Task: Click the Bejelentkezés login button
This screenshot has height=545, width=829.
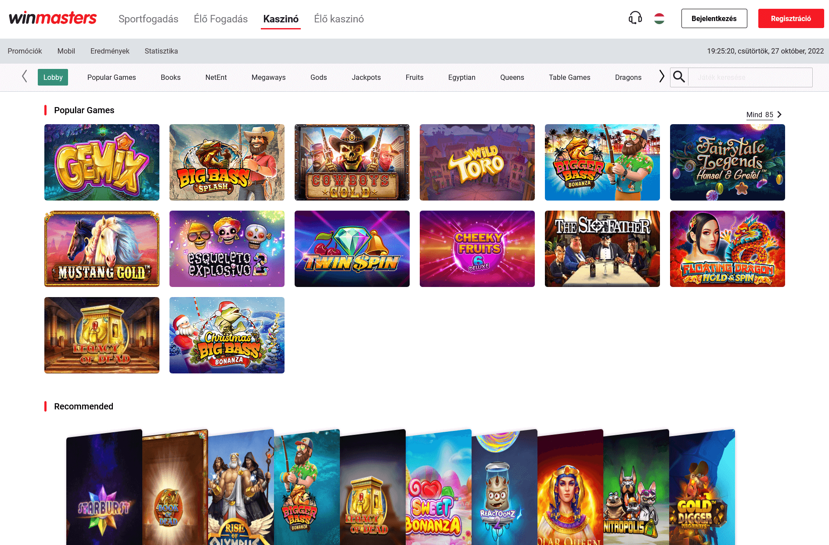Action: [x=714, y=18]
